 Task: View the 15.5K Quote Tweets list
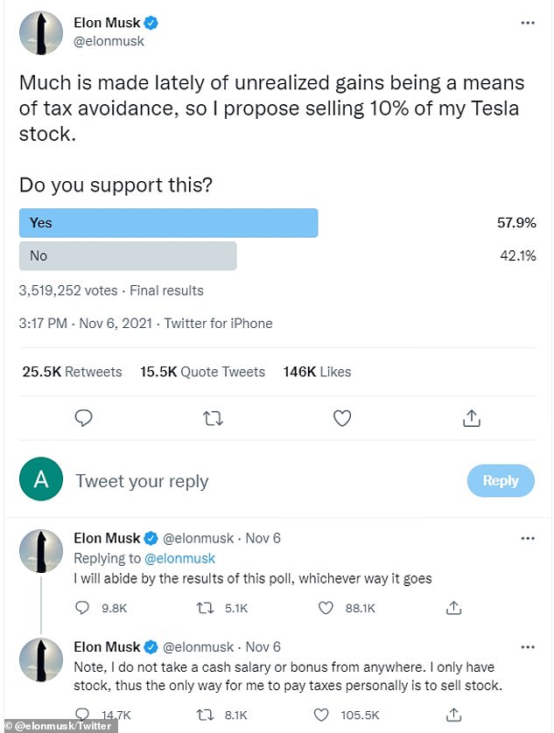pos(202,372)
